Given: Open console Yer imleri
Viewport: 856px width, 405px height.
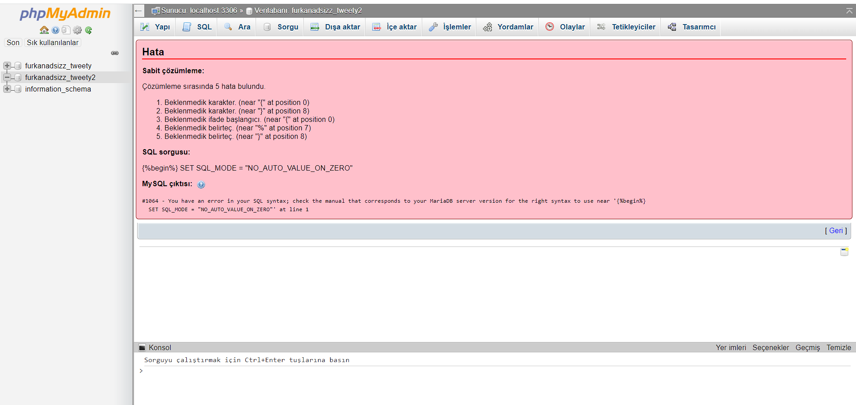Looking at the screenshot, I should [731, 347].
